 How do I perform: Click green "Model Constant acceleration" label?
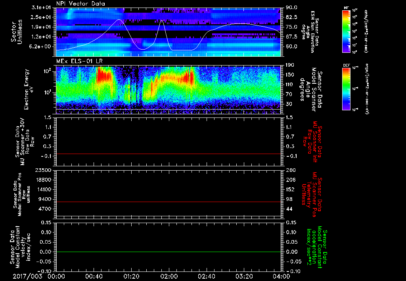tap(317, 248)
